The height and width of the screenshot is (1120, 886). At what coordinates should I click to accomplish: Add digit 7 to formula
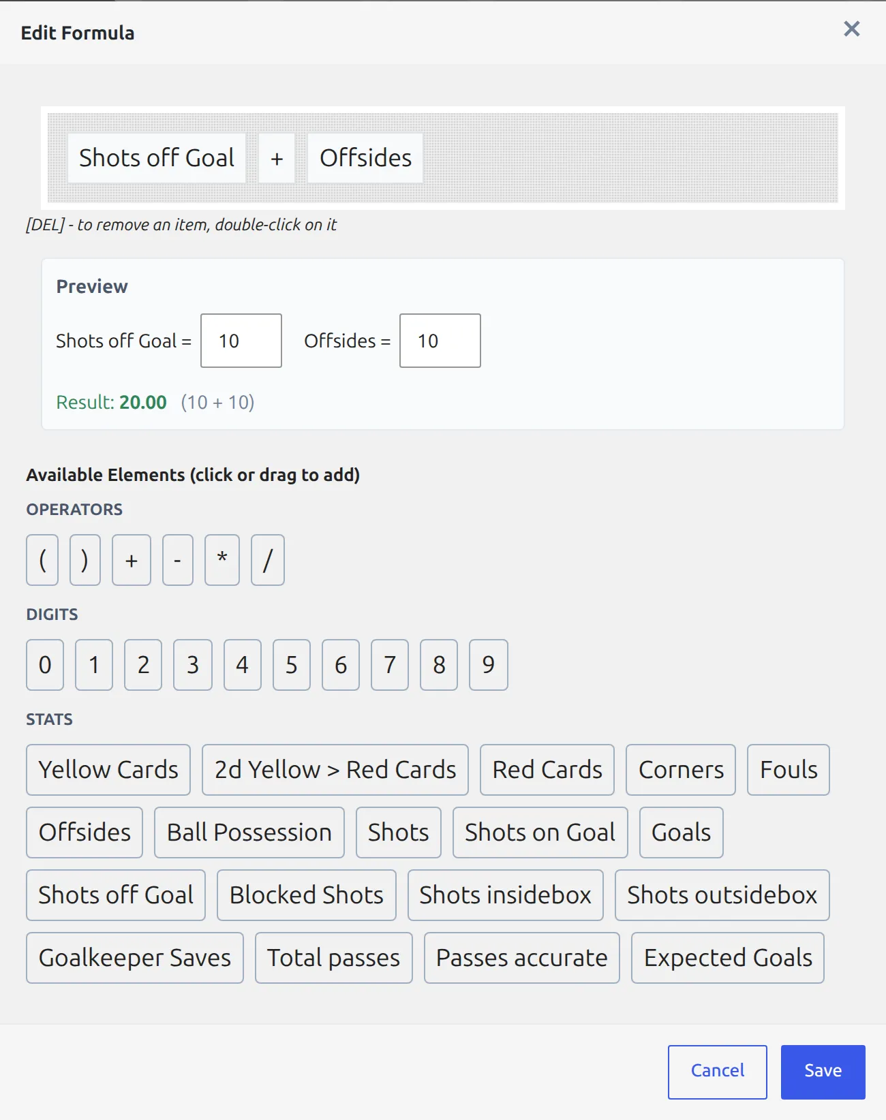click(x=390, y=665)
